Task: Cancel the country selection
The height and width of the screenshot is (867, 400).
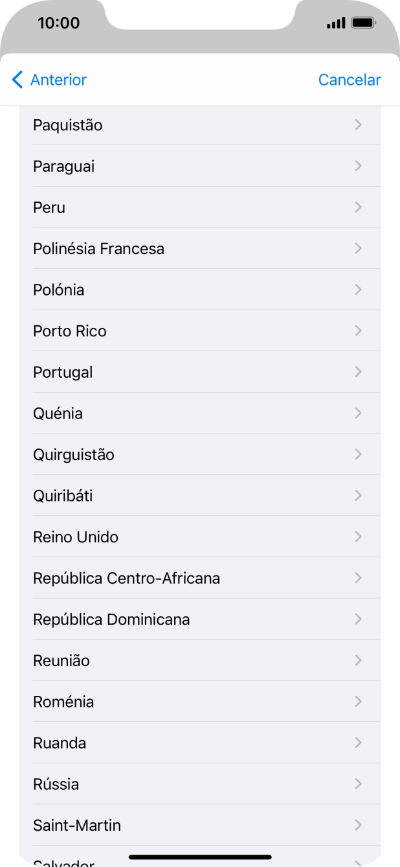Action: (350, 80)
